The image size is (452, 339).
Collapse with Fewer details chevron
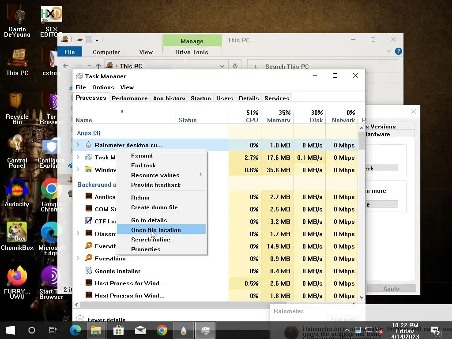tap(80, 319)
